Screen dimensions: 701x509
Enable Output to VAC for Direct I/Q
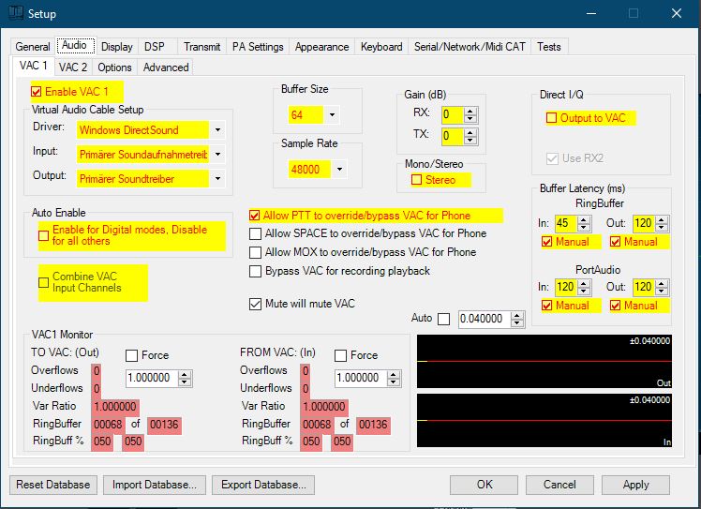pos(551,118)
